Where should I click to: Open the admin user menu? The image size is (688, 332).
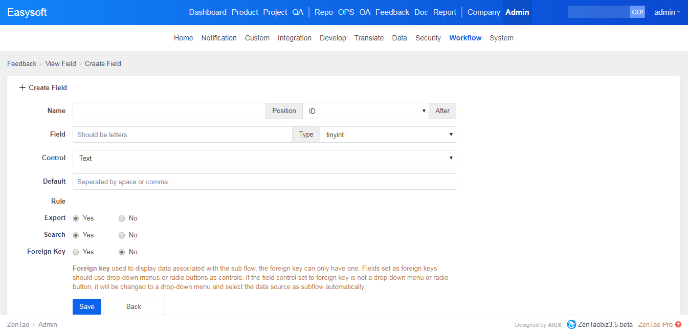coord(667,12)
